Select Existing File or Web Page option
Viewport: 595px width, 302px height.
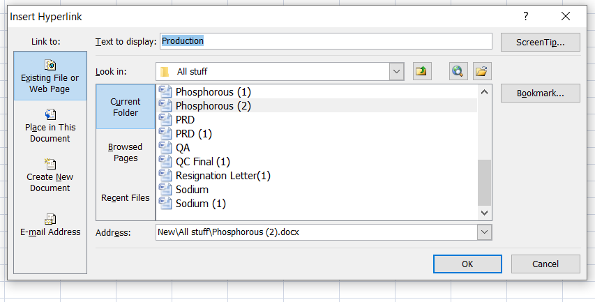[x=50, y=76]
